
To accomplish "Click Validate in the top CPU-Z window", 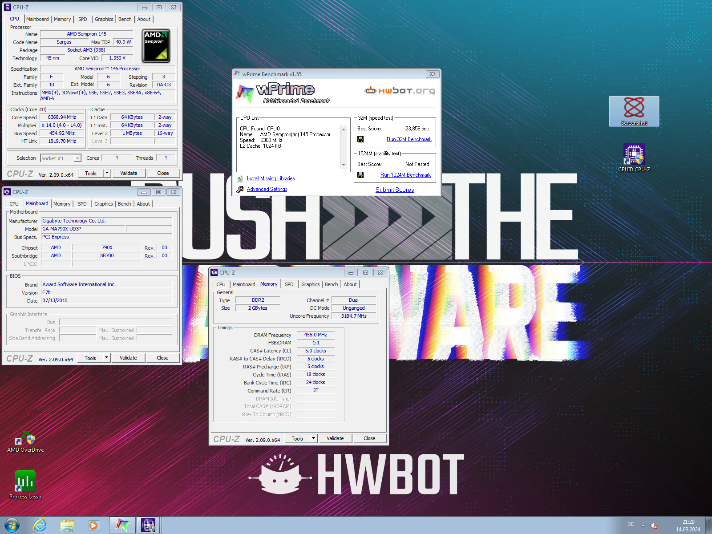I will [129, 173].
